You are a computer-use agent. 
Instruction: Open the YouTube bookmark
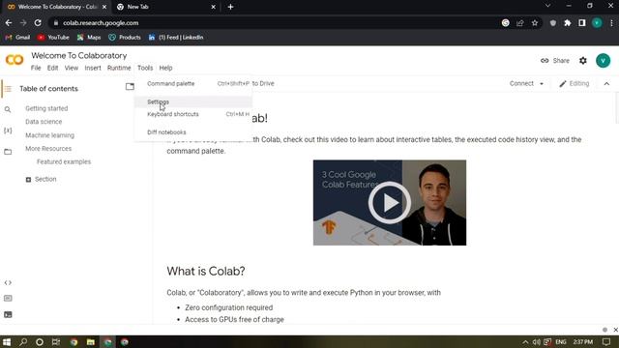tap(53, 38)
